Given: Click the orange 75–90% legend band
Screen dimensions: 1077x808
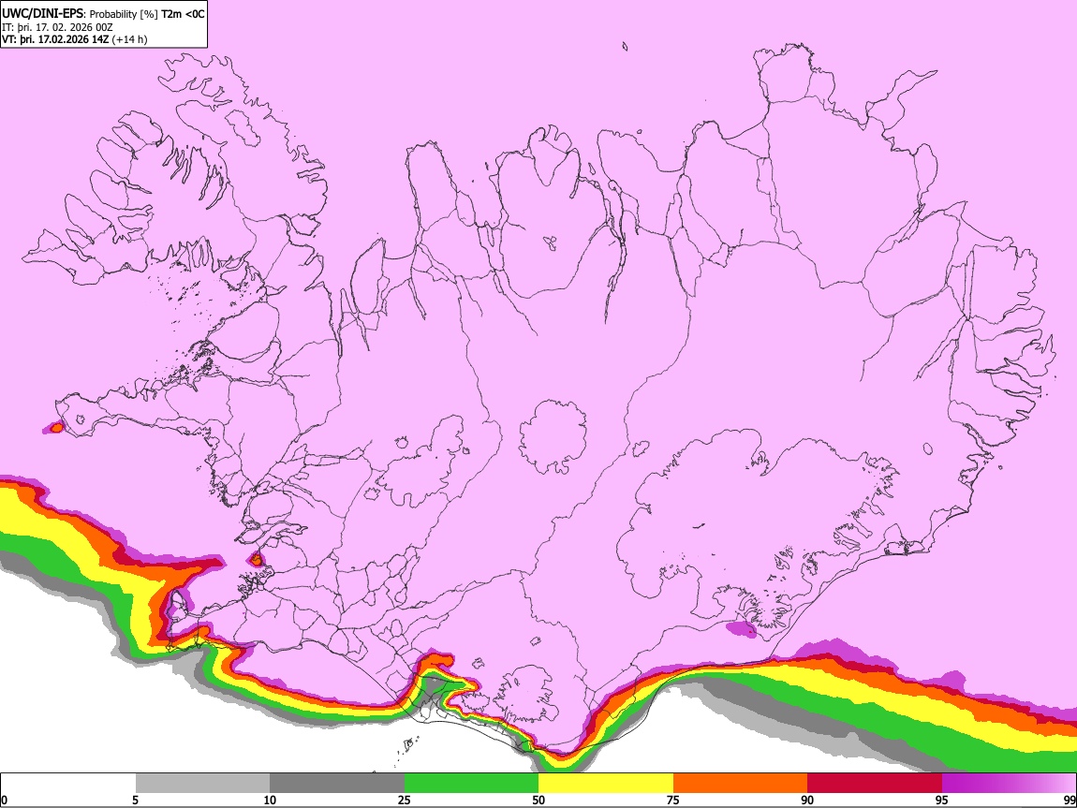Looking at the screenshot, I should coord(740,784).
